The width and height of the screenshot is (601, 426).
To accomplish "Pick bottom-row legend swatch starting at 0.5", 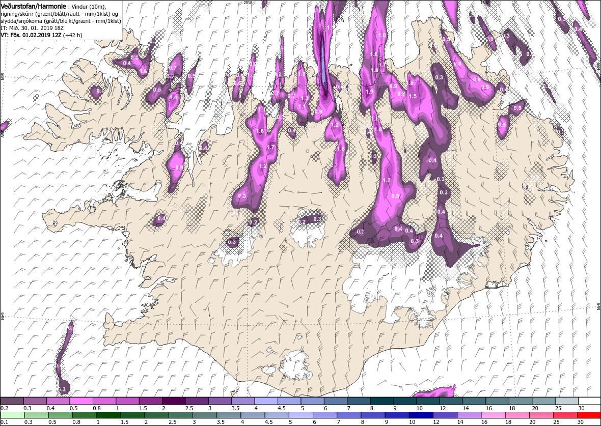I will (x=60, y=415).
